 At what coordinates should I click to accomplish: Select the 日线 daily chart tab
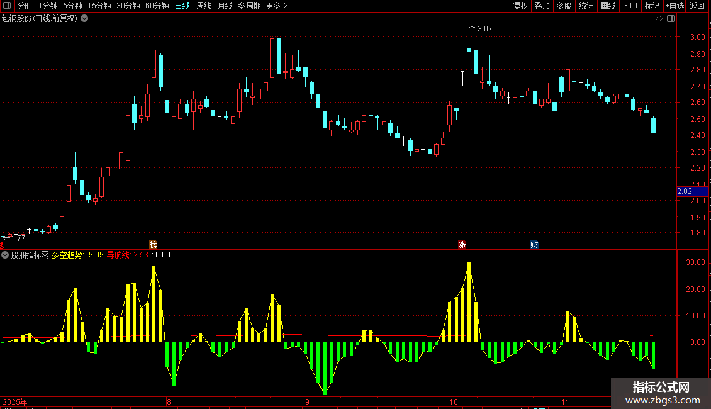coord(182,6)
